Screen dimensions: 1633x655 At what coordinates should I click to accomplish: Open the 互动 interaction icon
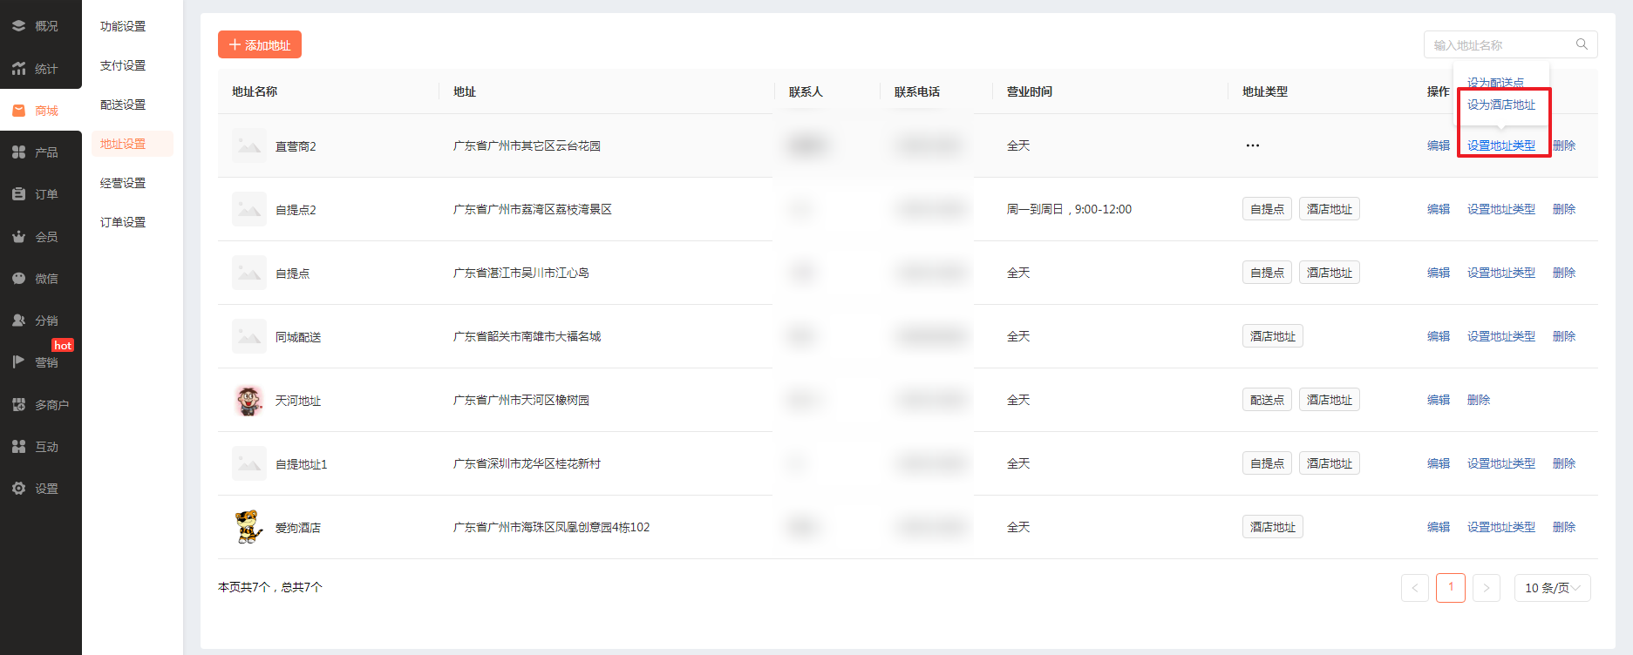(x=18, y=446)
